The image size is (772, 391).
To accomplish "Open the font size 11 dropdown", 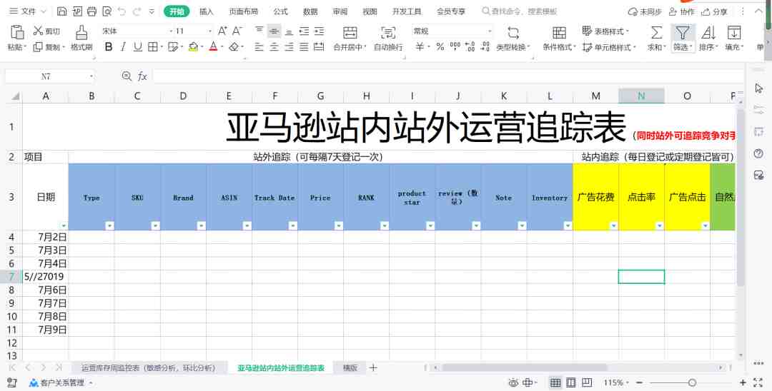I will pos(209,31).
